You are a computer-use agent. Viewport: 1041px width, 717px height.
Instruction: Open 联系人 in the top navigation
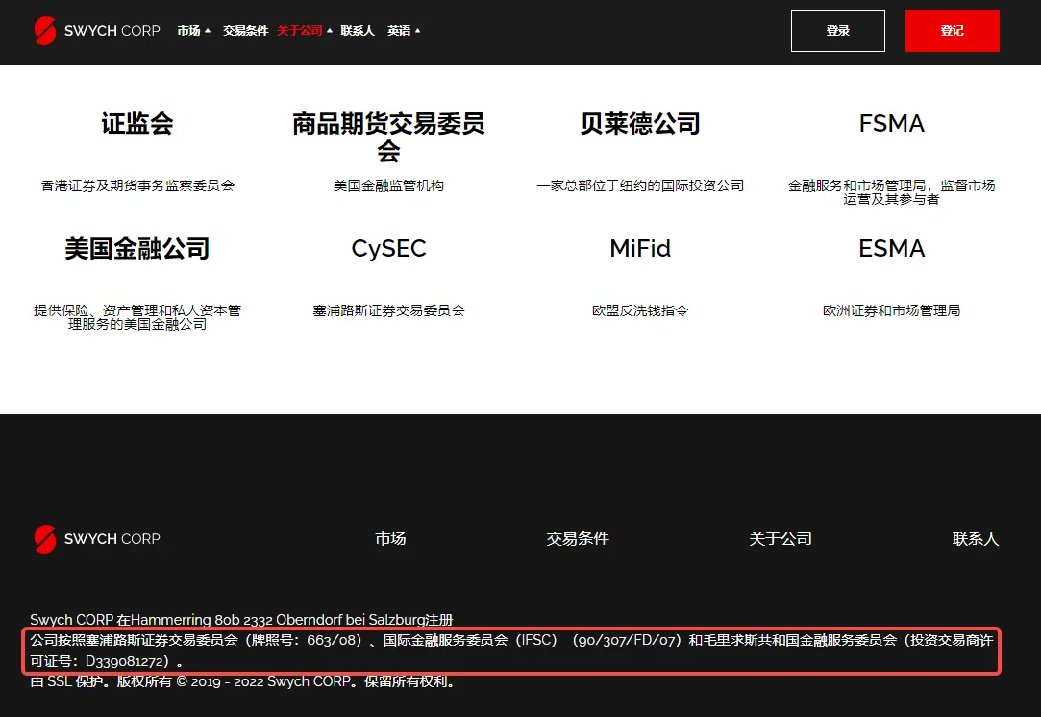[x=358, y=31]
